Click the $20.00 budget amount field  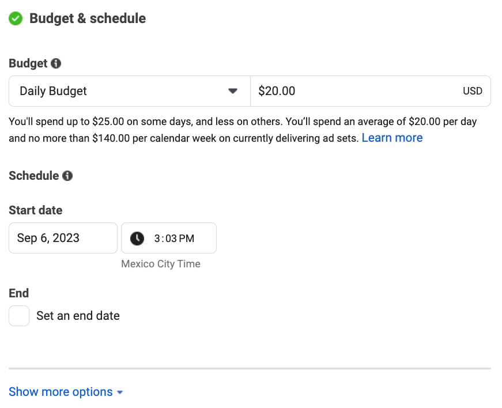346,91
